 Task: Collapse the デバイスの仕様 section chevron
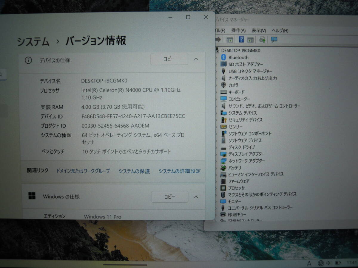[x=196, y=59]
